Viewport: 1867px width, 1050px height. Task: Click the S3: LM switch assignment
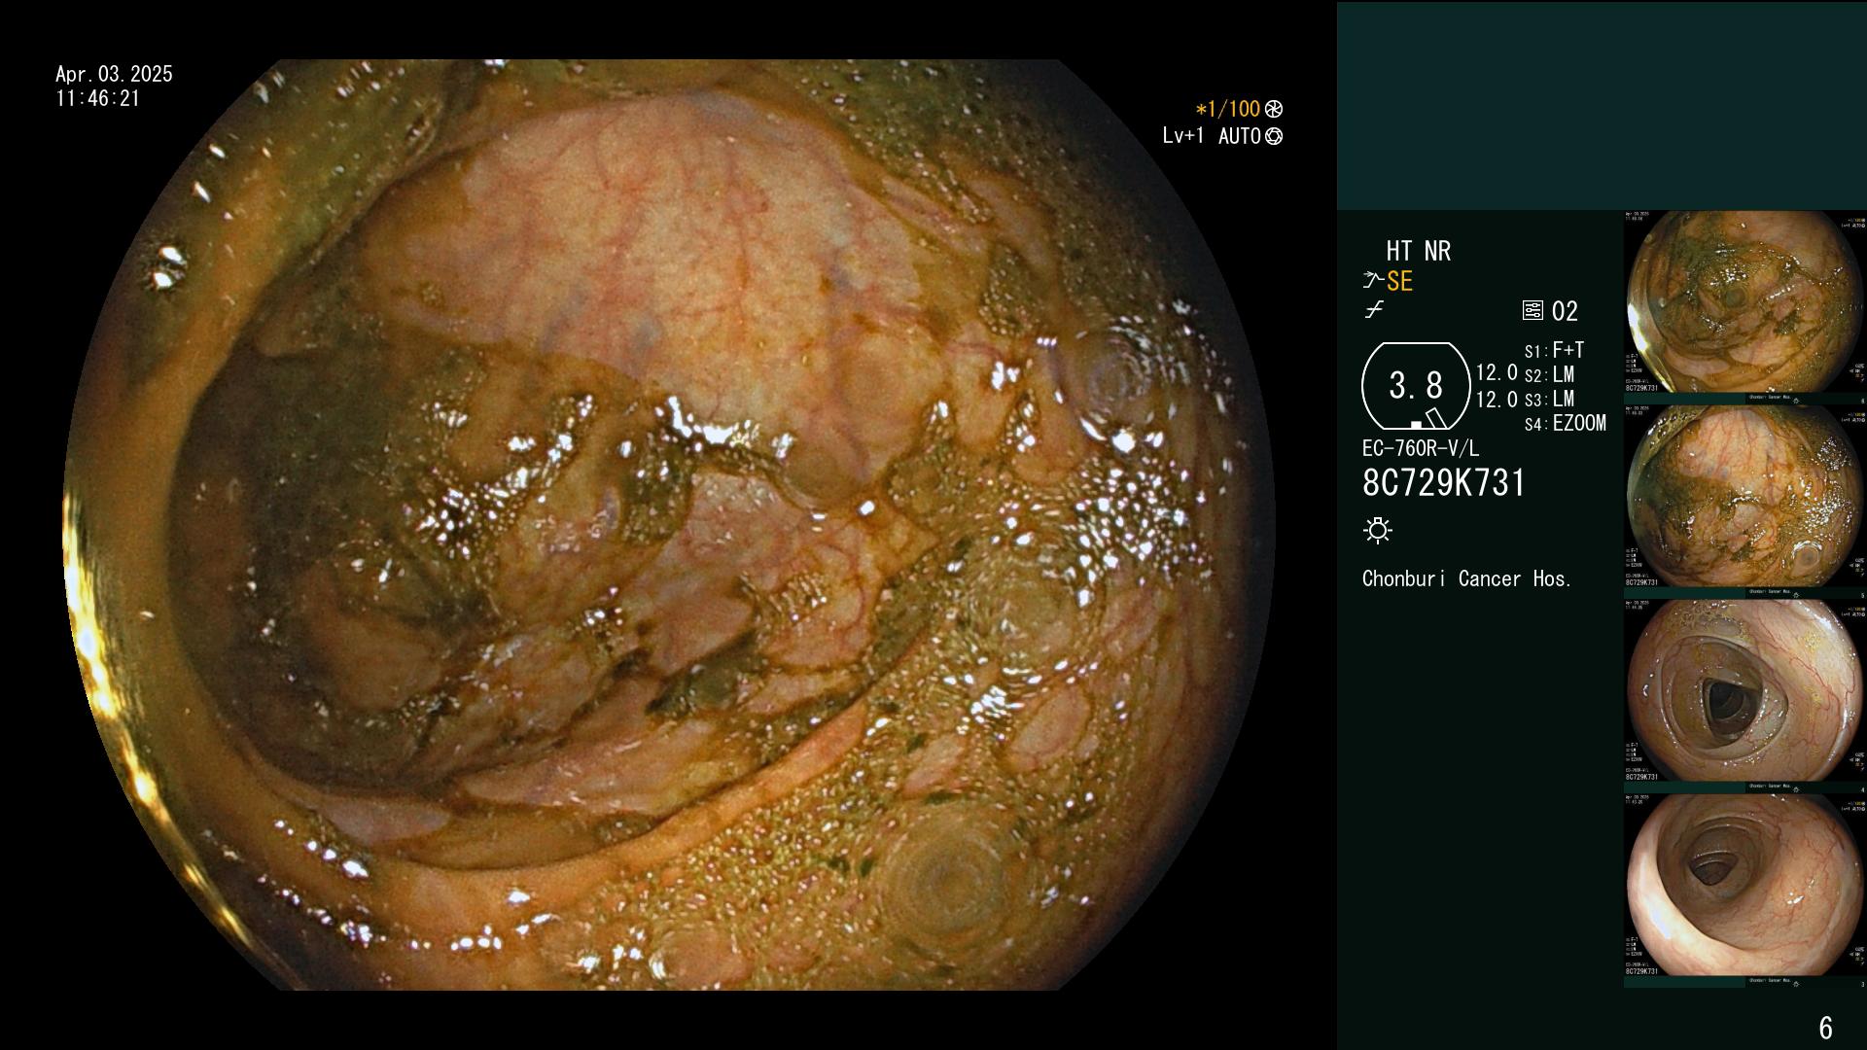[1549, 400]
